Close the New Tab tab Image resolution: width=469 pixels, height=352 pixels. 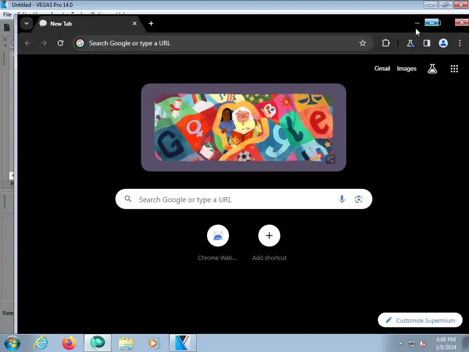click(135, 23)
